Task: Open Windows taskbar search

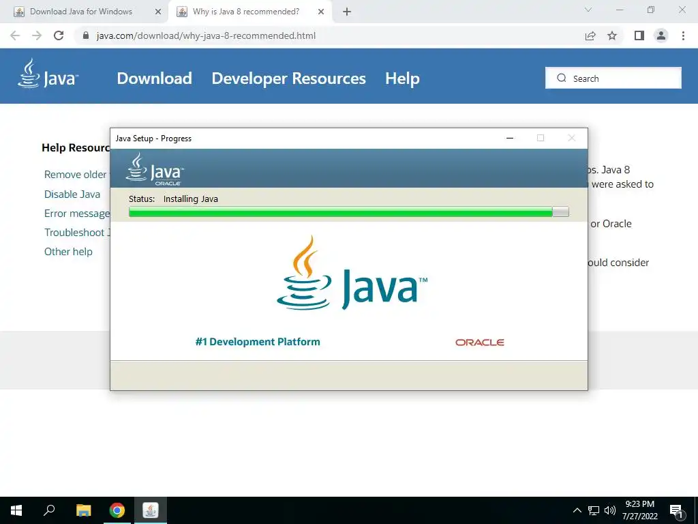Action: tap(49, 510)
